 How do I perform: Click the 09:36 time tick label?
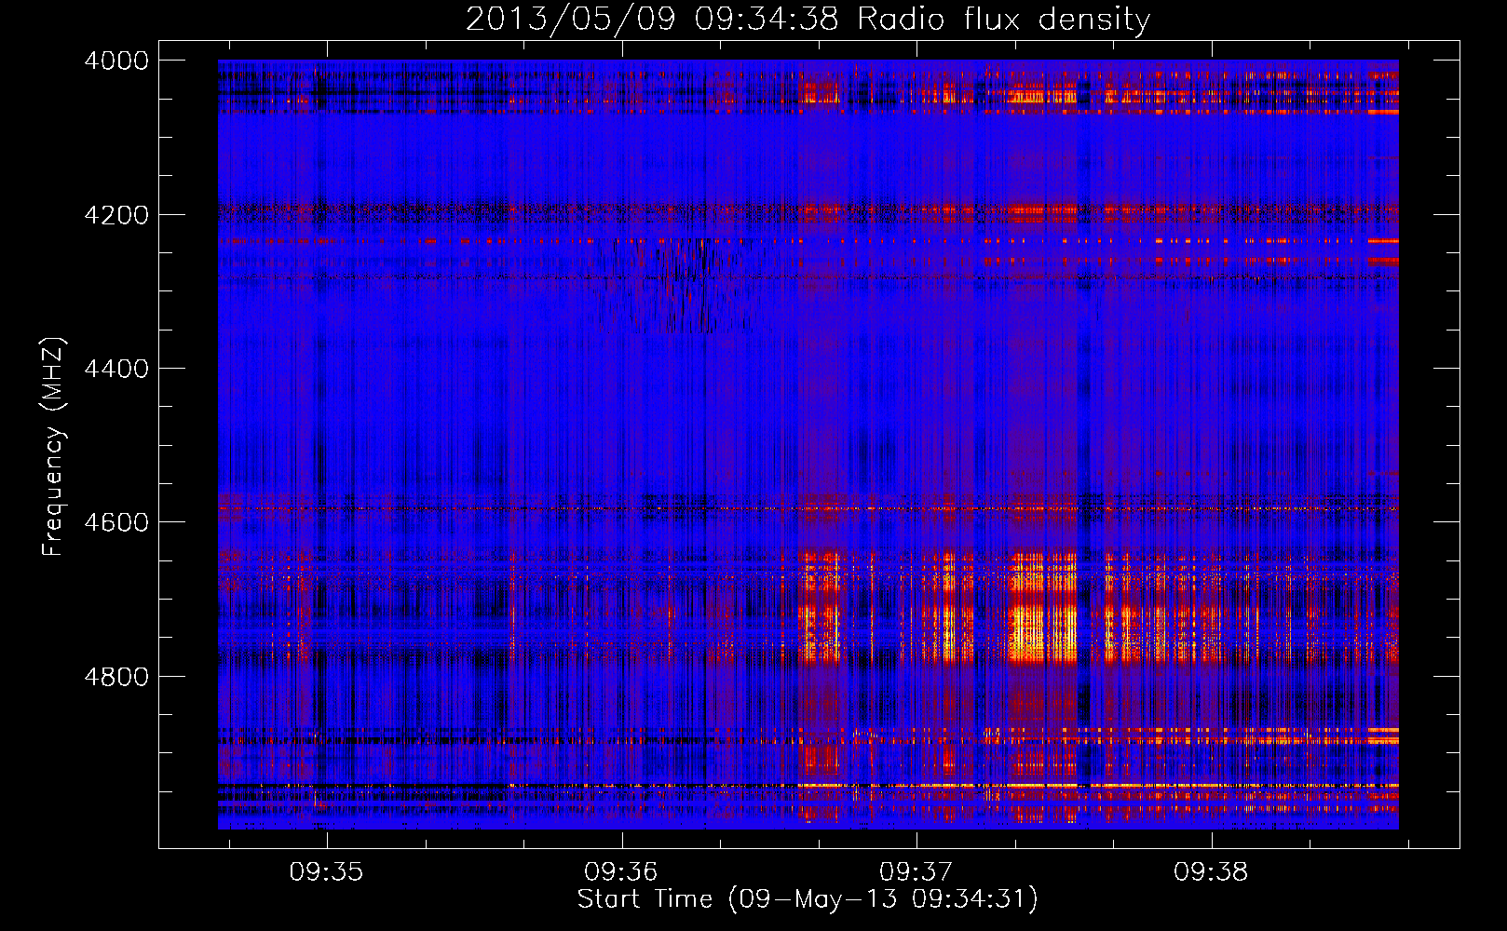point(621,872)
